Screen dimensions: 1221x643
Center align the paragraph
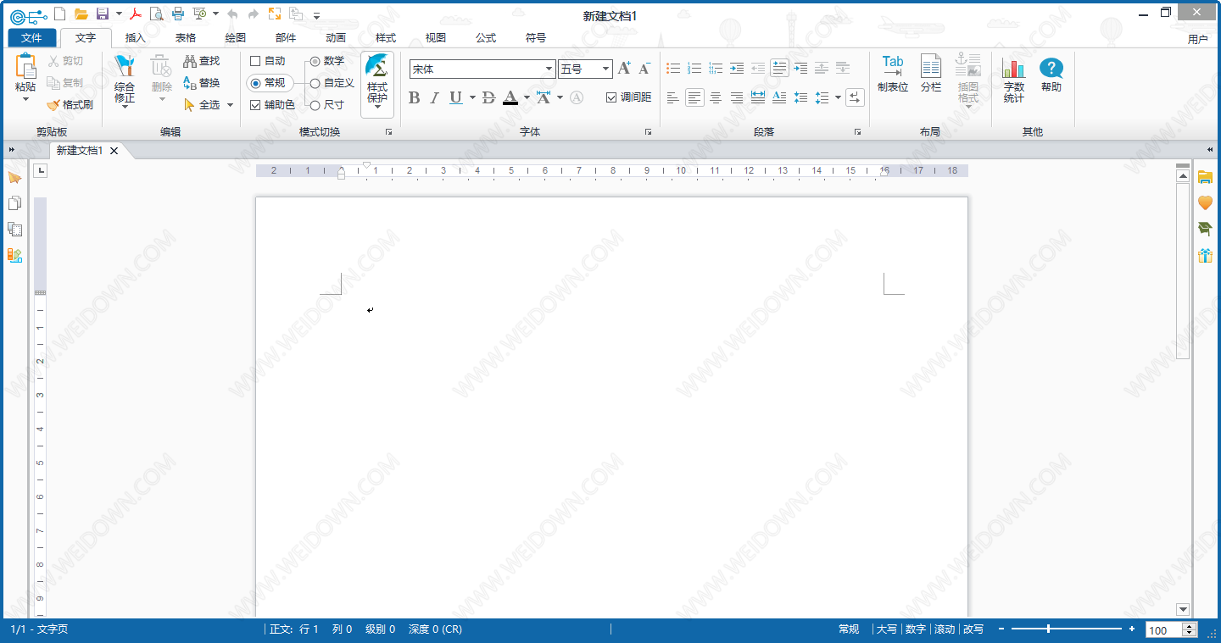(x=716, y=98)
